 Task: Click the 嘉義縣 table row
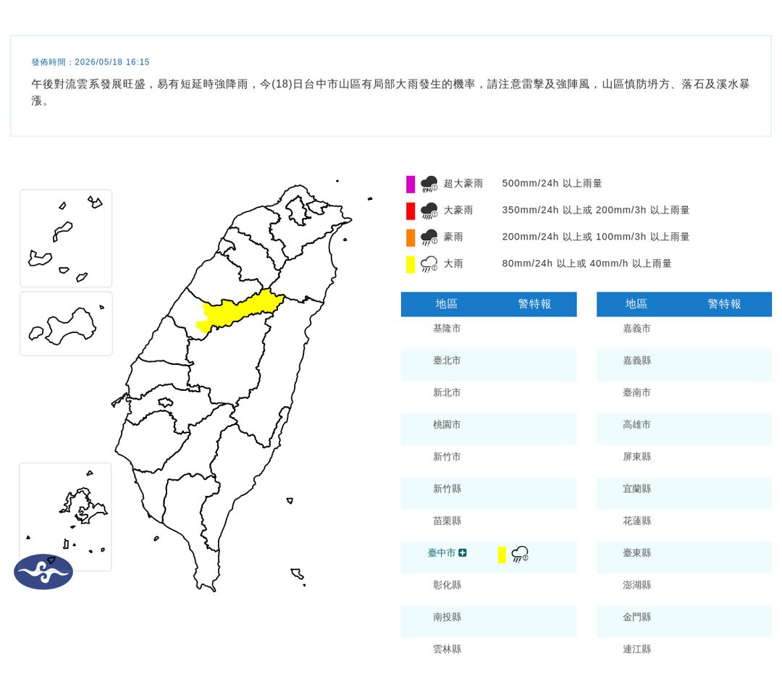[x=684, y=365]
